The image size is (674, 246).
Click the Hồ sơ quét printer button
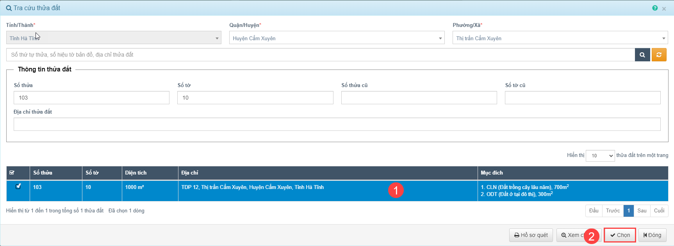pos(531,235)
